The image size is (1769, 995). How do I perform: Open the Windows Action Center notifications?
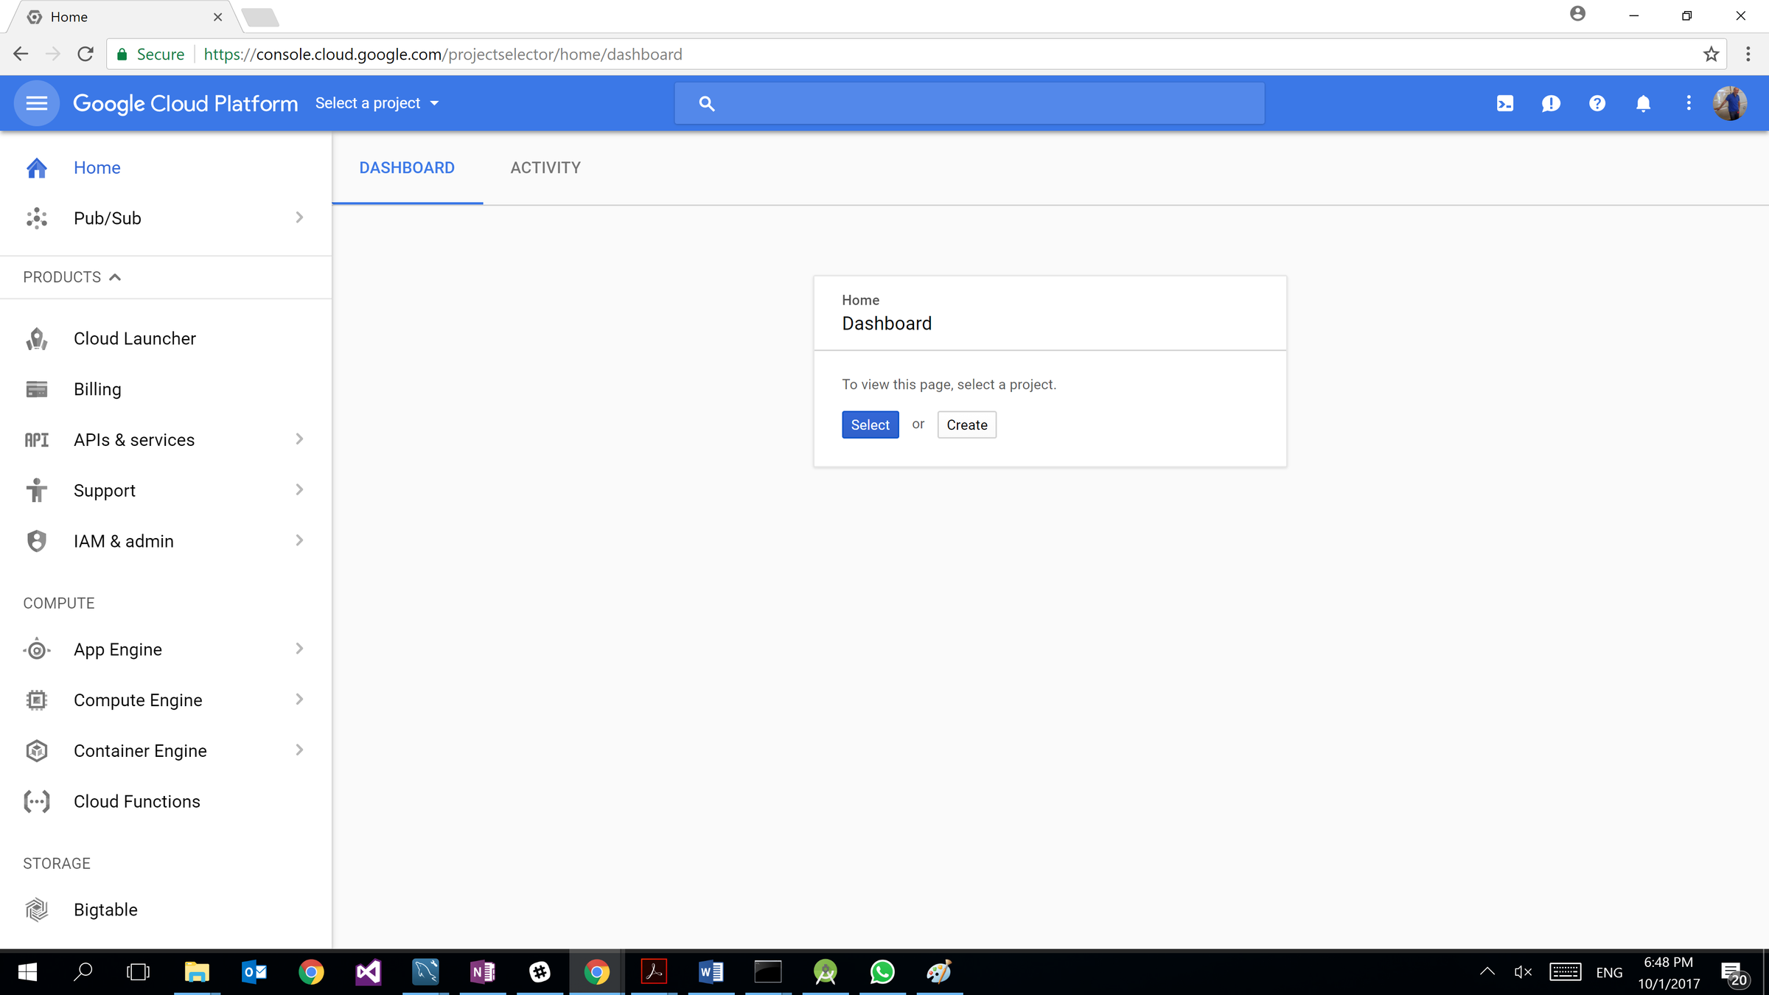click(1734, 973)
